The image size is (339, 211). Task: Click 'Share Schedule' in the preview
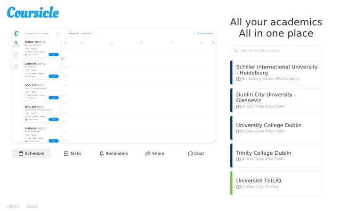click(205, 33)
